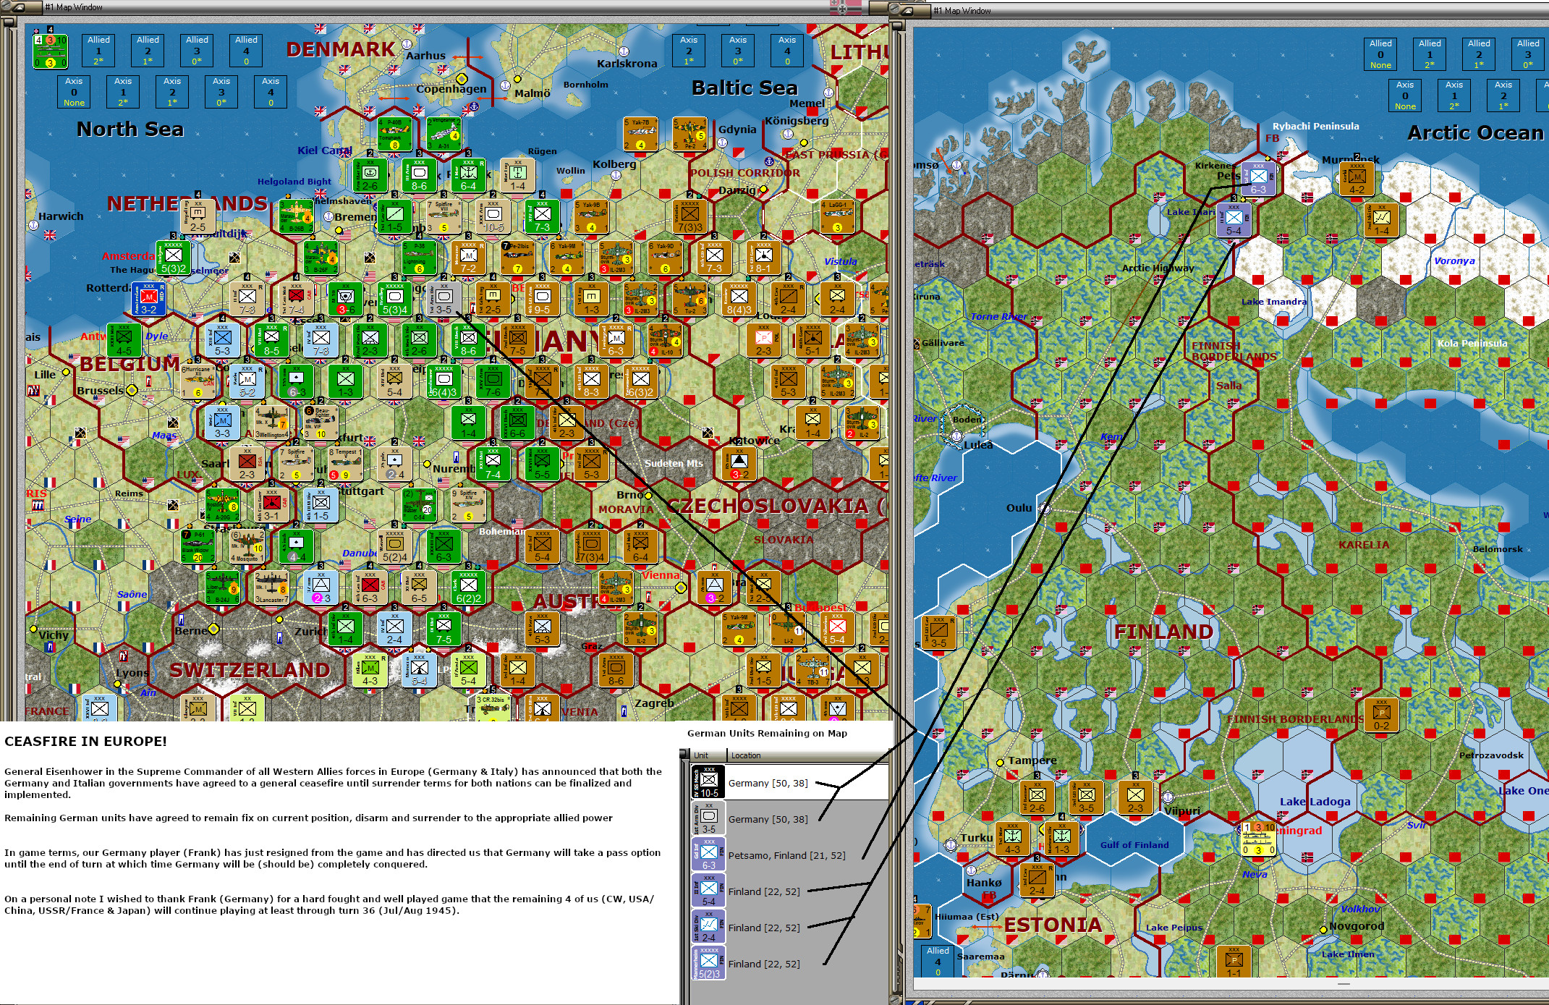The height and width of the screenshot is (1005, 1549).
Task: Click the 4-2 unit near Murmansk
Action: [x=1357, y=179]
